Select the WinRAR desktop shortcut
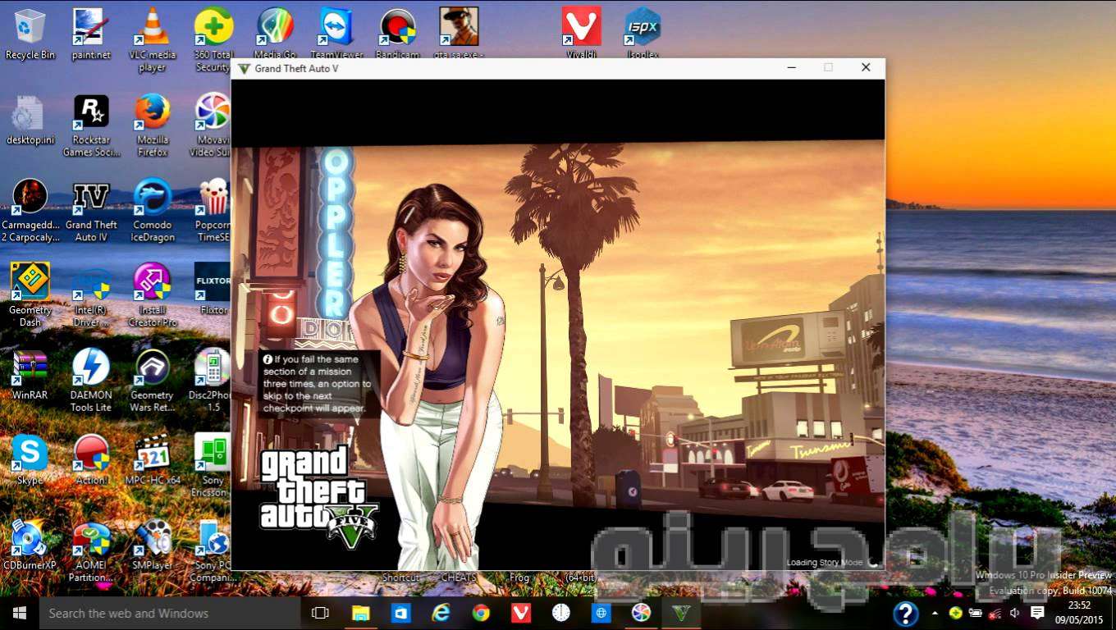This screenshot has height=630, width=1116. (30, 373)
